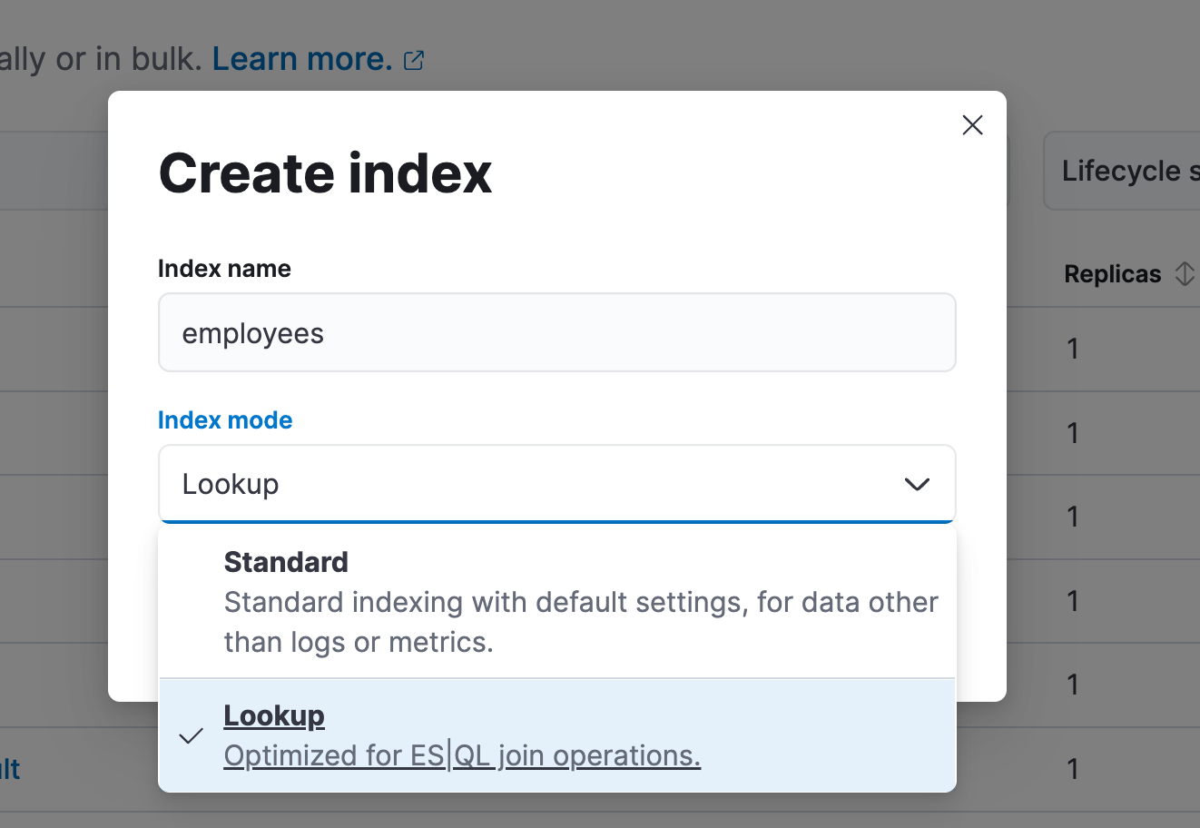Click the partially visible blue link at bottom-left

(10, 769)
